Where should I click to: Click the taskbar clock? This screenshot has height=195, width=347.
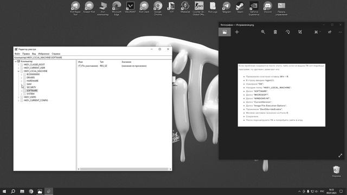click(x=331, y=191)
